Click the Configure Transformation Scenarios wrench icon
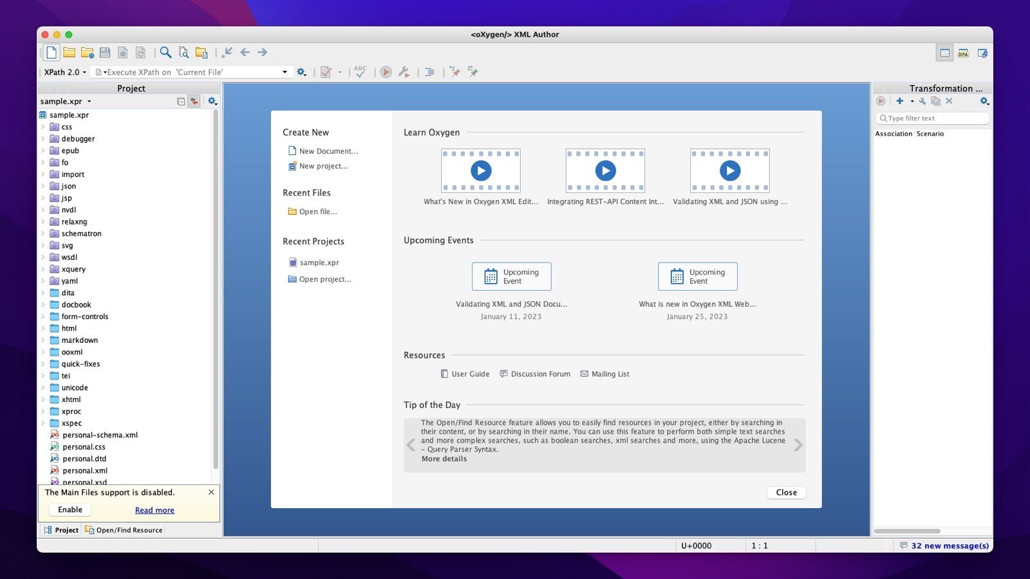 pos(404,72)
